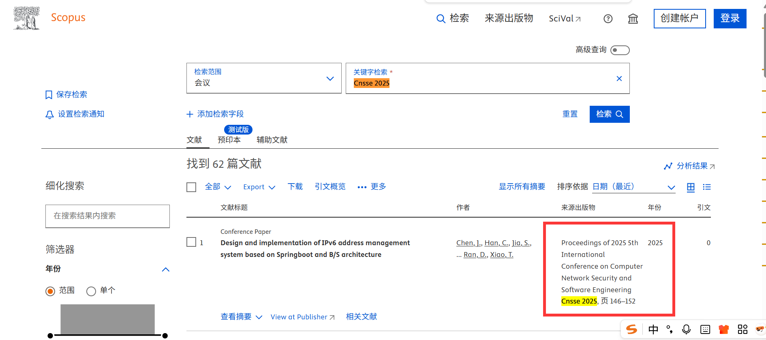Toggle the 高级查询 switch
The image size is (766, 340).
coord(620,50)
